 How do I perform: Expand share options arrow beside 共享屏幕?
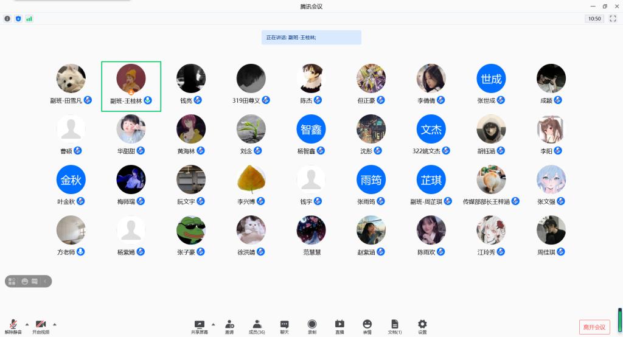212,324
